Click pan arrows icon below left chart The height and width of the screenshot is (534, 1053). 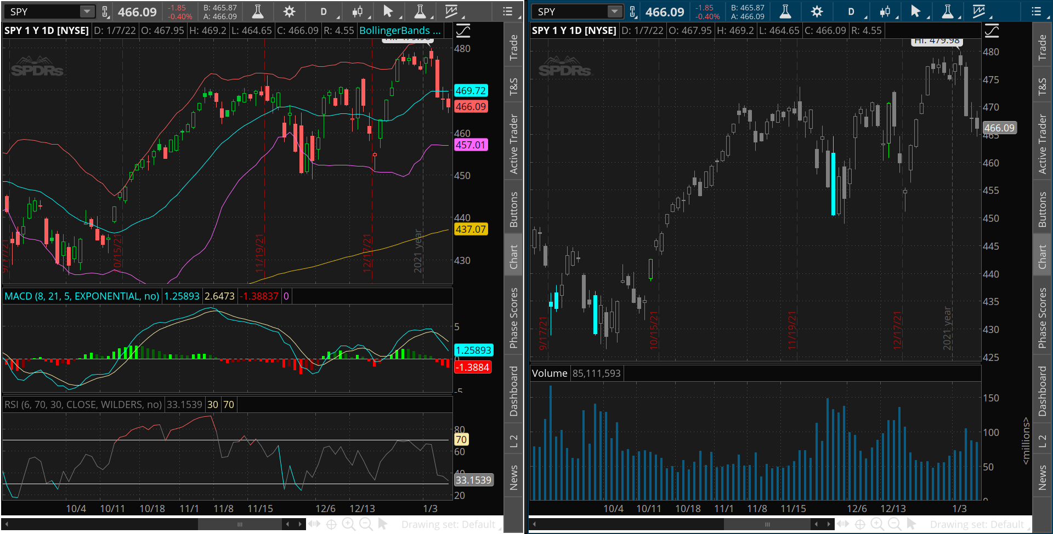pos(314,524)
